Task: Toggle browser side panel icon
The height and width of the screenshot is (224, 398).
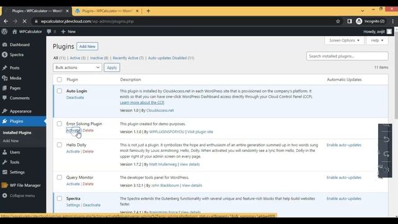Action: click(349, 21)
